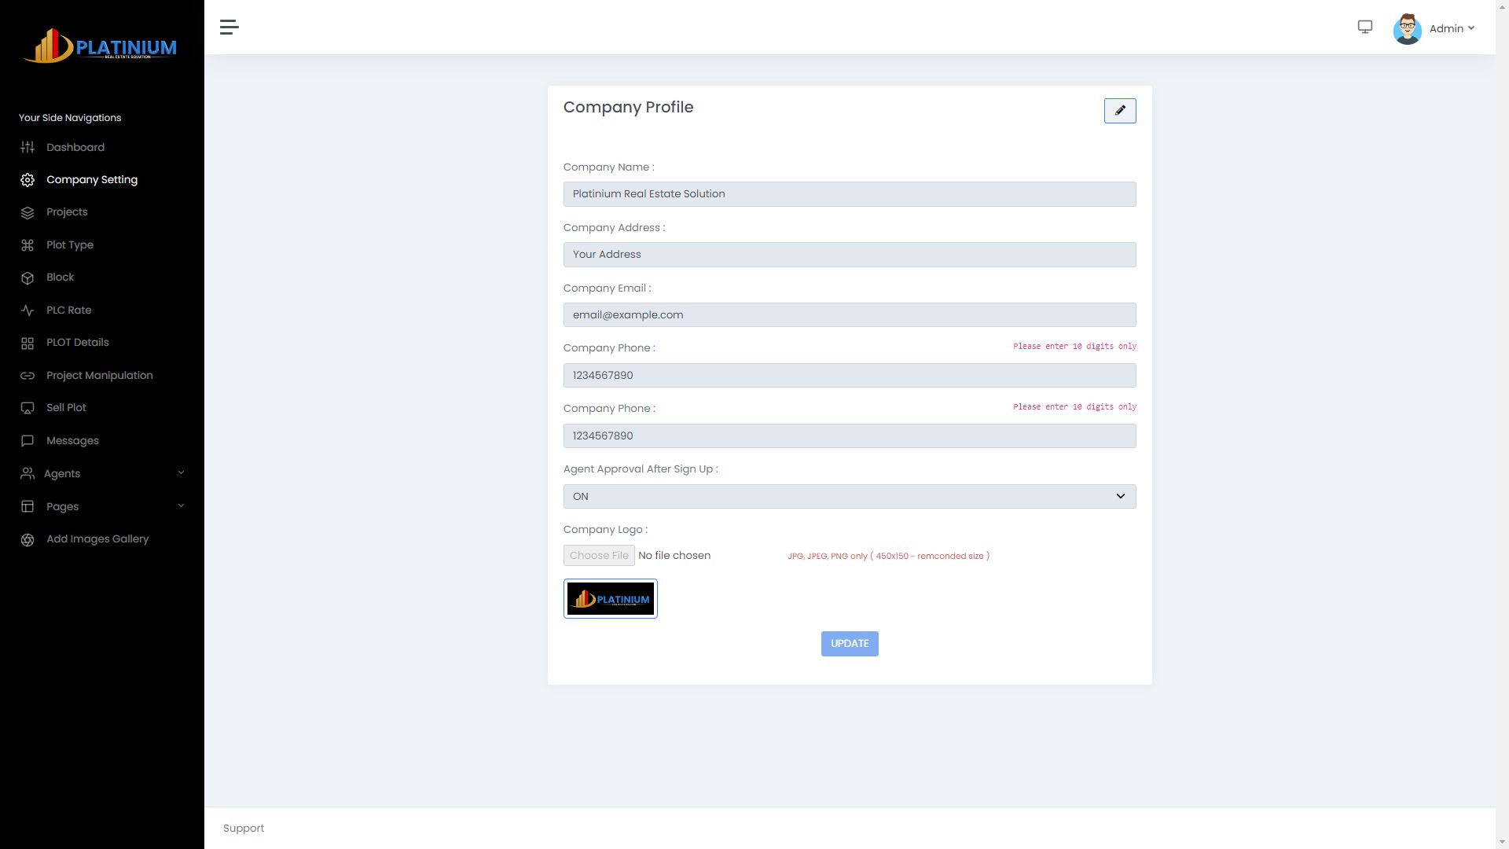Open the Messages menu item

pos(72,441)
